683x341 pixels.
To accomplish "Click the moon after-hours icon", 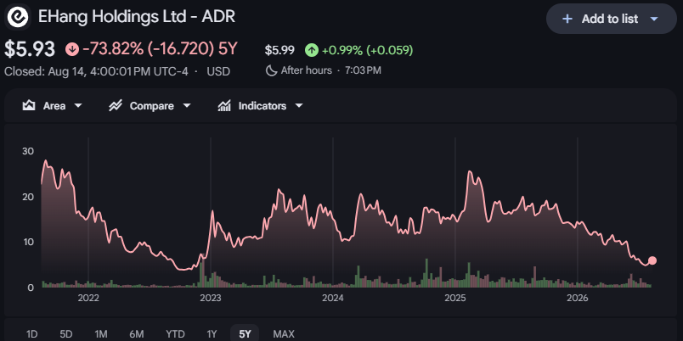I will 271,70.
